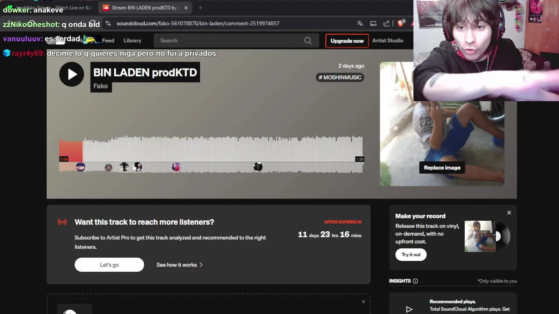Click the install app icon in address bar

pyautogui.click(x=373, y=24)
